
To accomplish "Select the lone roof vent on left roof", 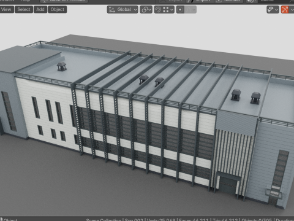I will (62, 66).
